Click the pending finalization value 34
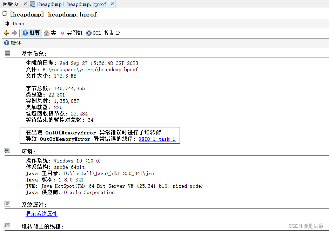Viewport: 329px width, 232px height. click(x=90, y=120)
